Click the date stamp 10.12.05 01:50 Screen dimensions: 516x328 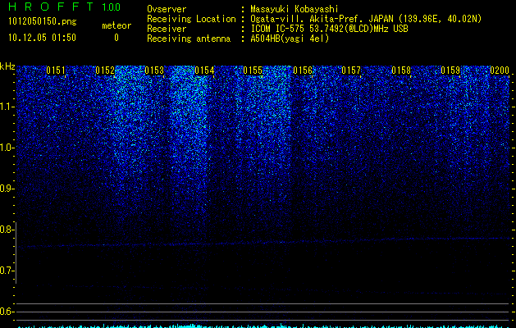pyautogui.click(x=42, y=38)
